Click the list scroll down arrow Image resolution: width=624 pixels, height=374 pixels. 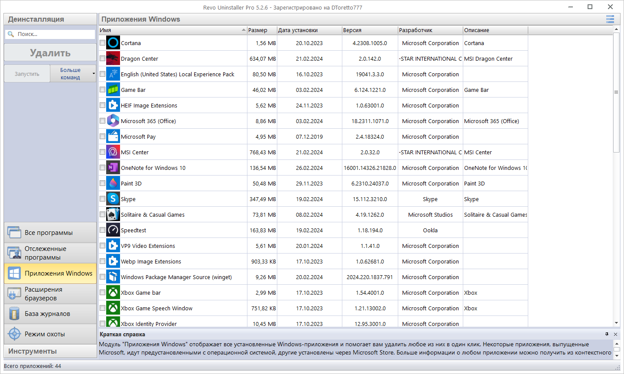(616, 323)
